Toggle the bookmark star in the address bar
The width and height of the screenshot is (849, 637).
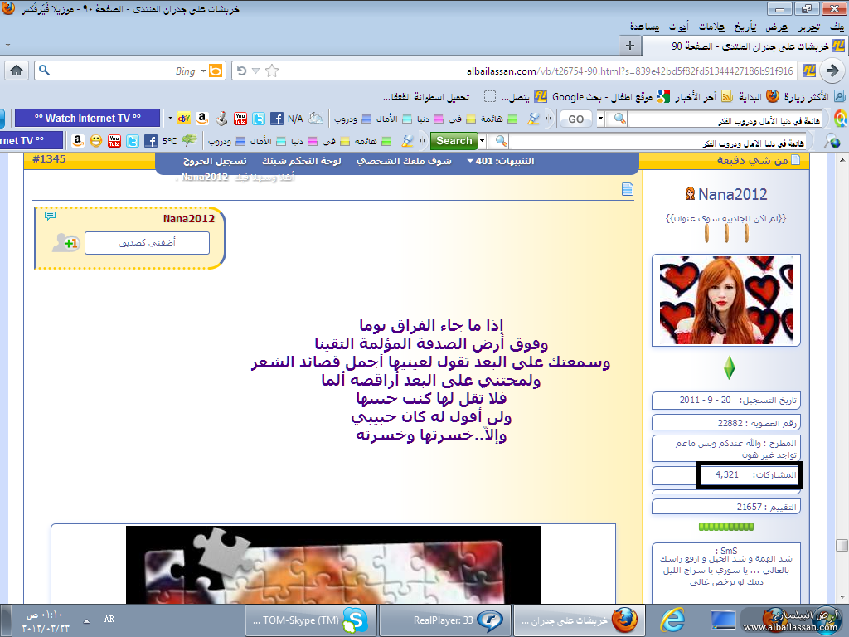click(272, 71)
